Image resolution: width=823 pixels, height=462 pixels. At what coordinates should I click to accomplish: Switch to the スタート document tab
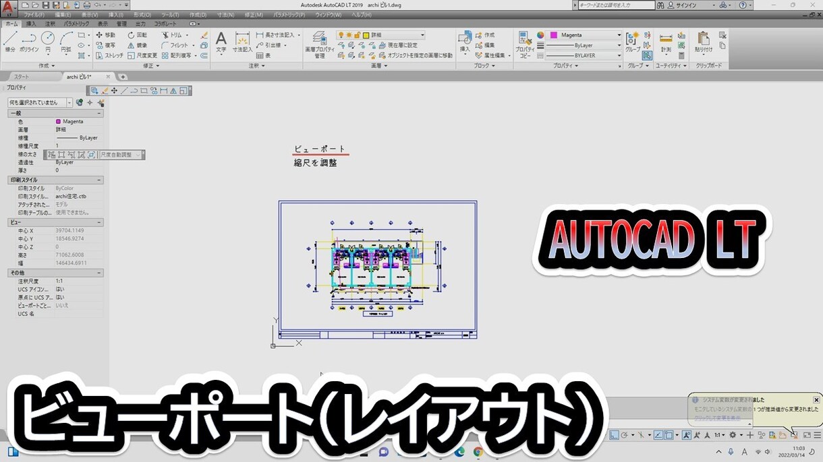click(22, 77)
